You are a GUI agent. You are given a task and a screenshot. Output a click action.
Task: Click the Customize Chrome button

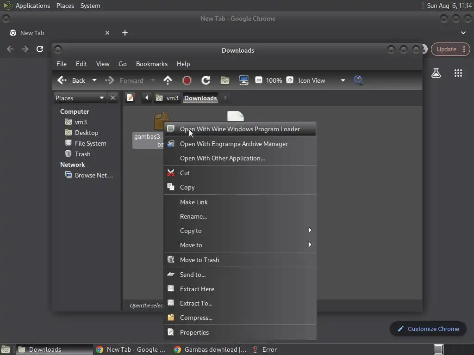pyautogui.click(x=428, y=329)
